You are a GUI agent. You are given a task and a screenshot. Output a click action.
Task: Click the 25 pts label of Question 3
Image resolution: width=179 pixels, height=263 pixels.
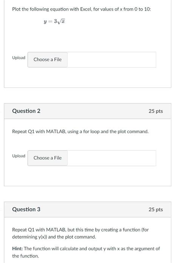coord(156,209)
